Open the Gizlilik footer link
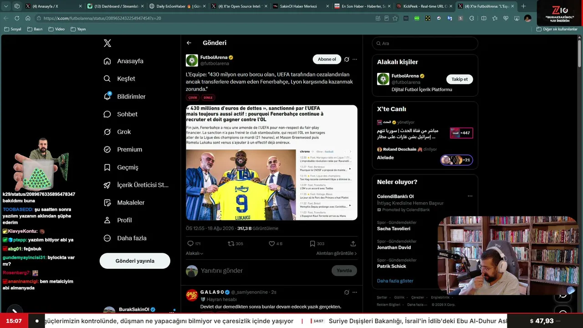 click(x=399, y=297)
